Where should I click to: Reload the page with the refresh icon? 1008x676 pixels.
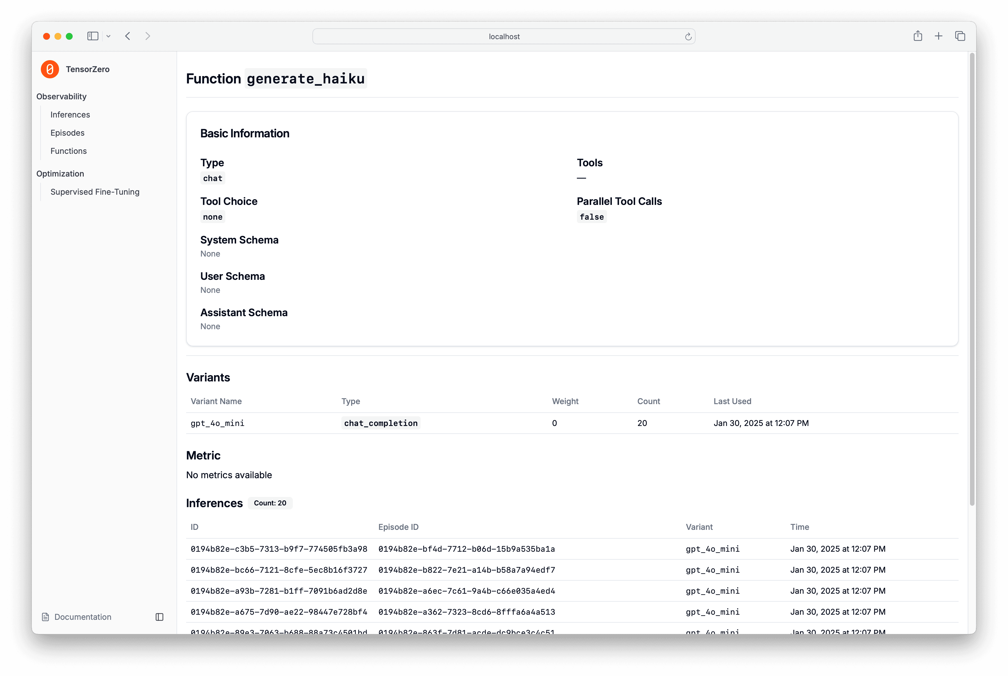point(688,37)
